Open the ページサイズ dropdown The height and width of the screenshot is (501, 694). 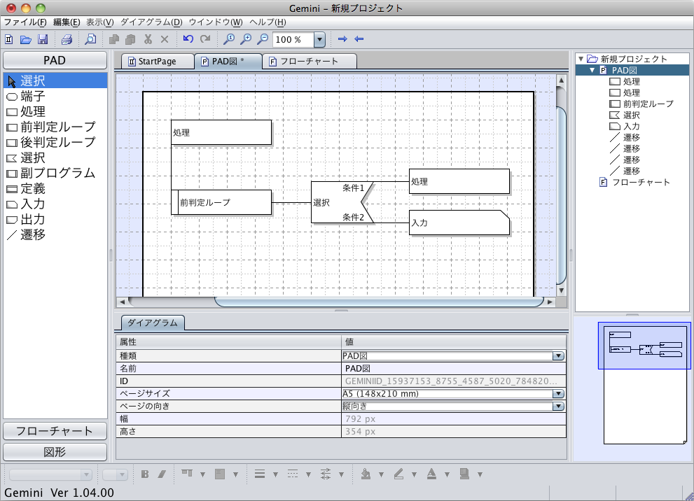[x=558, y=393]
